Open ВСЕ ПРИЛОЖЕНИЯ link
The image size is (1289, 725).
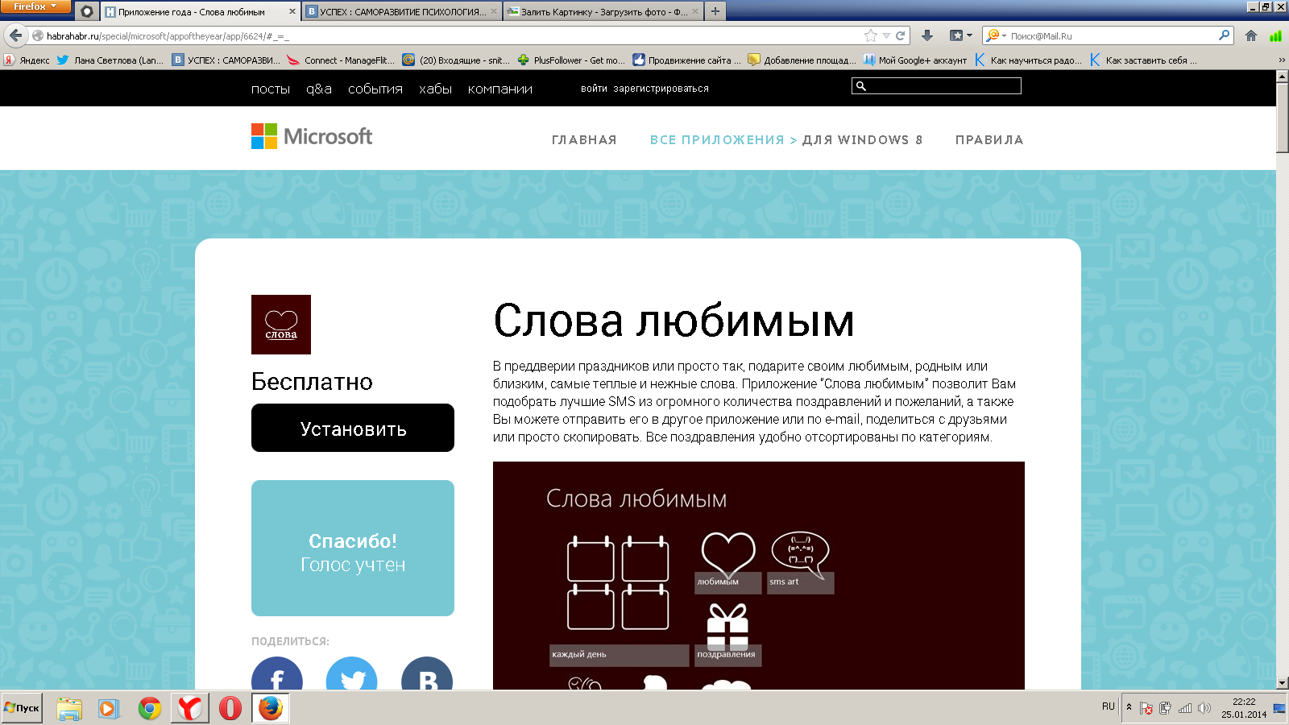(x=717, y=140)
